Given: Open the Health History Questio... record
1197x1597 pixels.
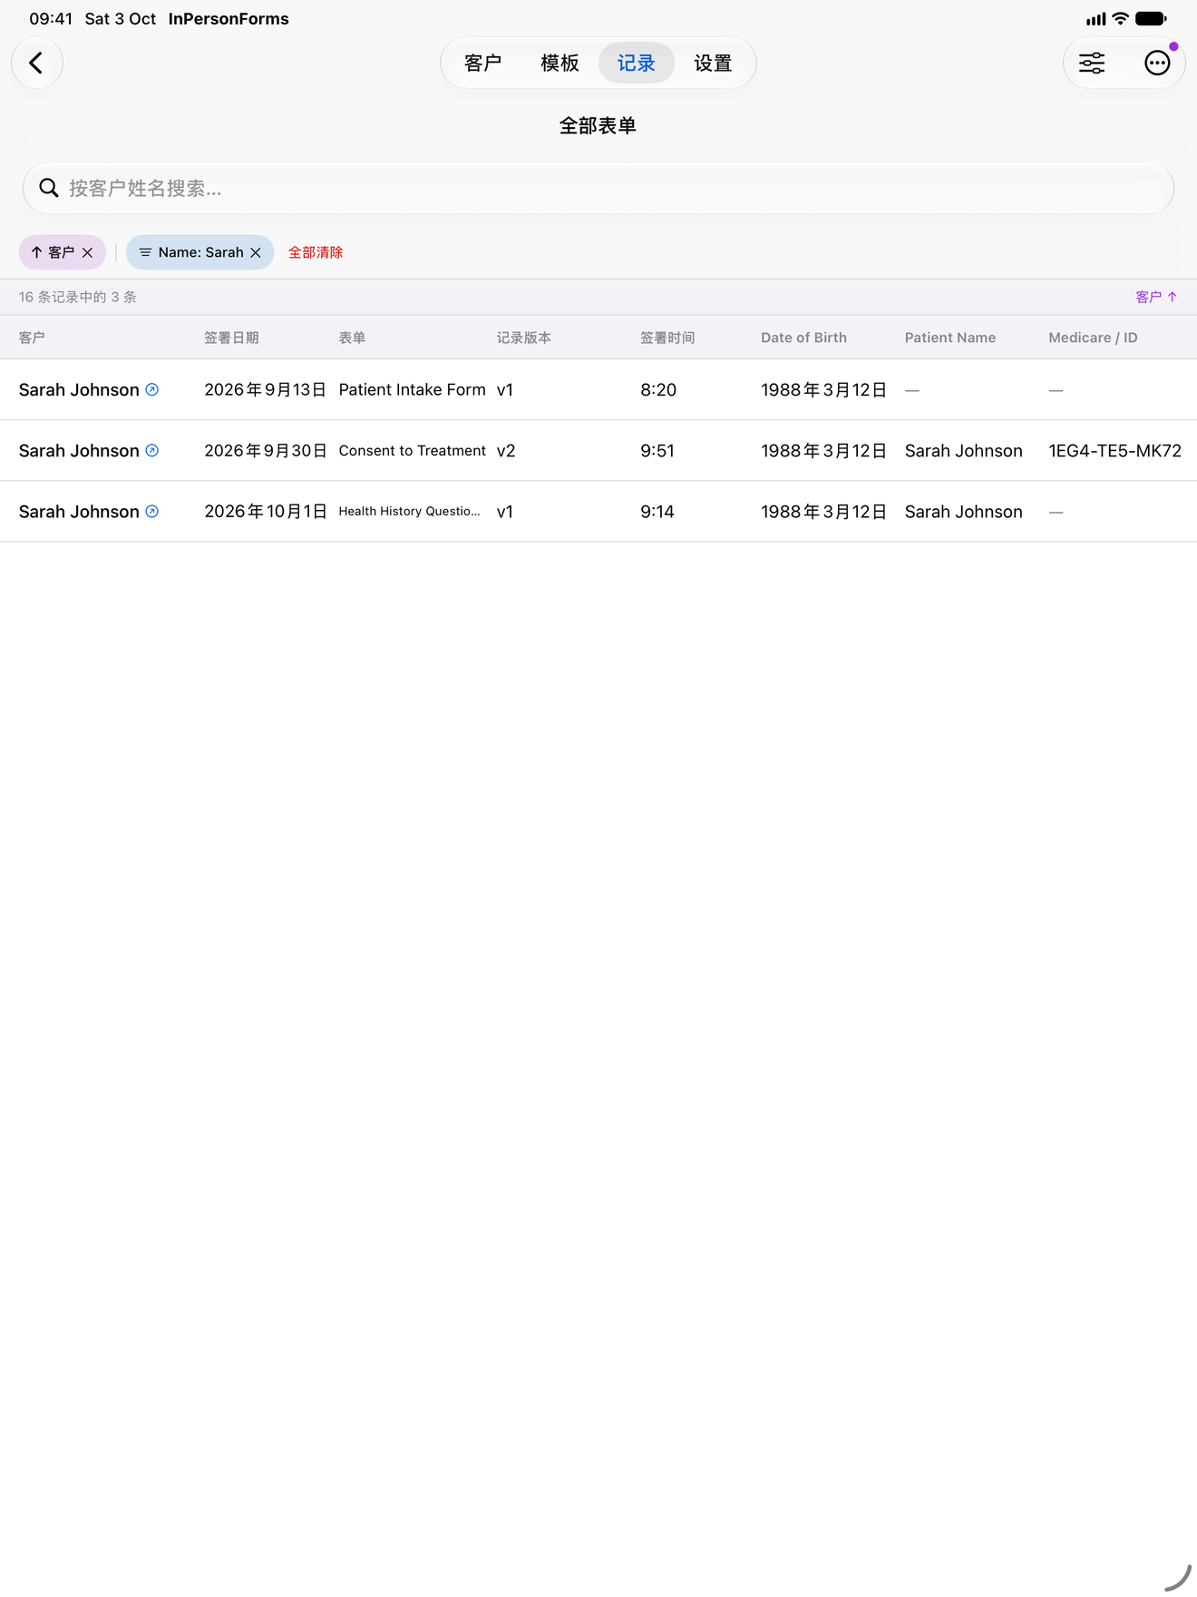Looking at the screenshot, I should 409,511.
